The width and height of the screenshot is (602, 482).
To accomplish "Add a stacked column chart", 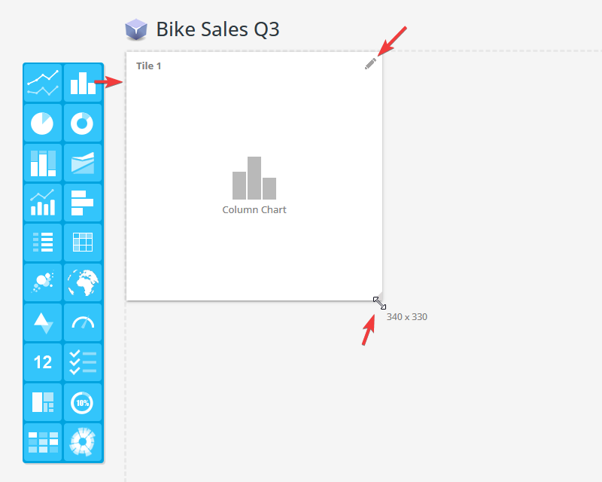I will point(43,163).
